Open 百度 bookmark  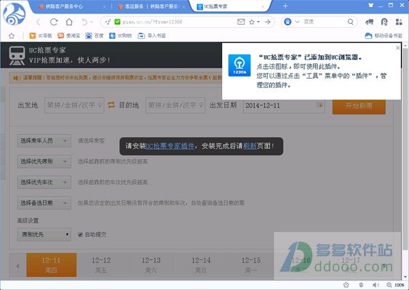[x=95, y=35]
